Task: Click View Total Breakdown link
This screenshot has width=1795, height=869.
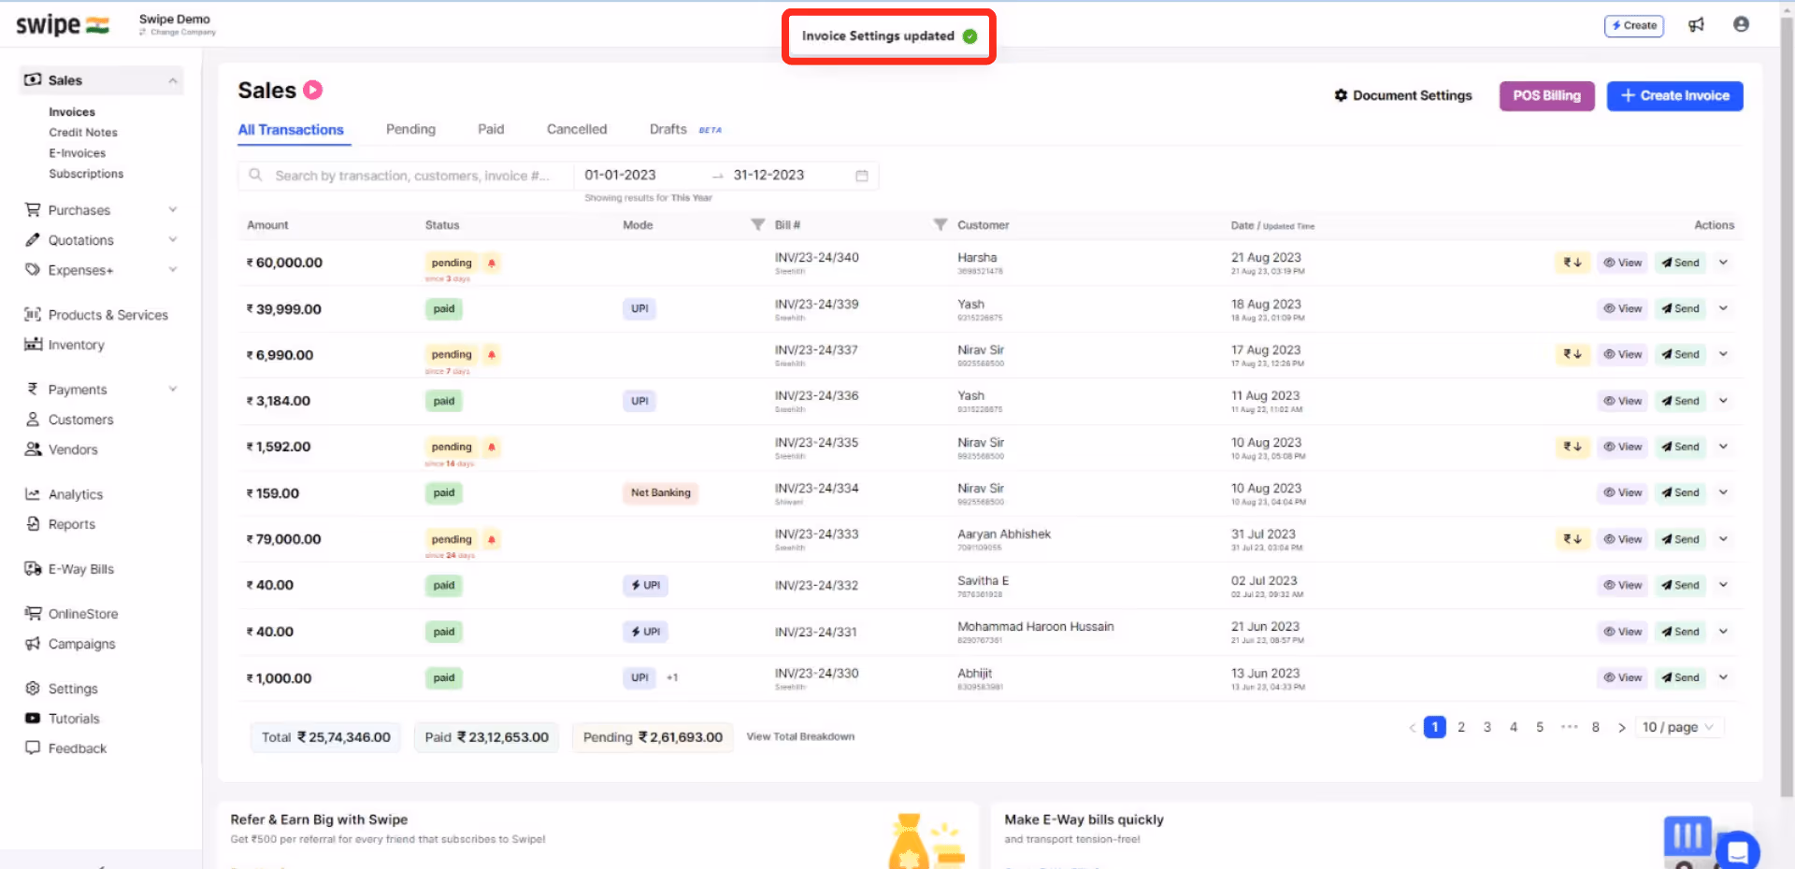Action: pos(800,736)
